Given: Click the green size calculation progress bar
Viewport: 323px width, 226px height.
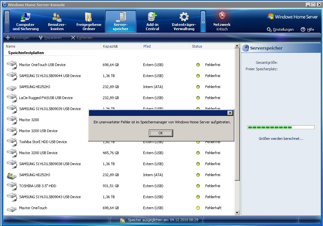Looking at the screenshot, I should [281, 127].
